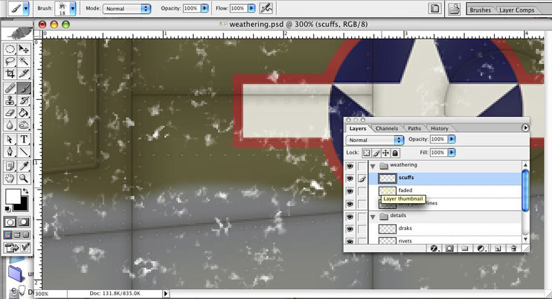Image resolution: width=552 pixels, height=299 pixels.
Task: Select the Brush tool in toolbox
Action: [x=23, y=87]
